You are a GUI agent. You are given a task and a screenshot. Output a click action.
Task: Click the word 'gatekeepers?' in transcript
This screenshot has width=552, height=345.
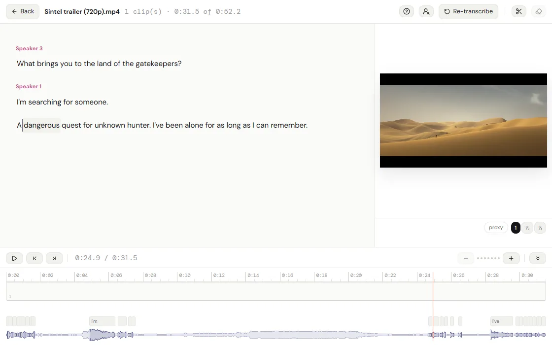click(x=158, y=64)
